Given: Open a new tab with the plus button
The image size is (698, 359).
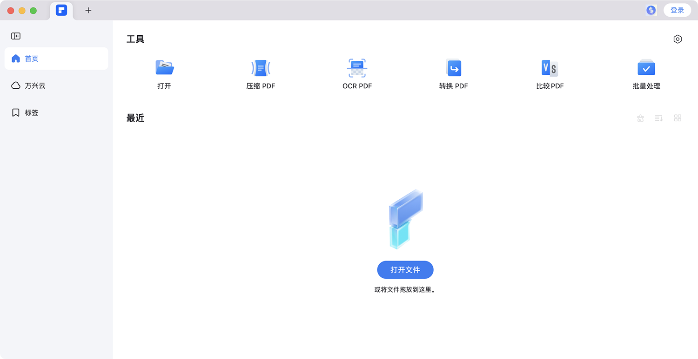Looking at the screenshot, I should click(88, 10).
